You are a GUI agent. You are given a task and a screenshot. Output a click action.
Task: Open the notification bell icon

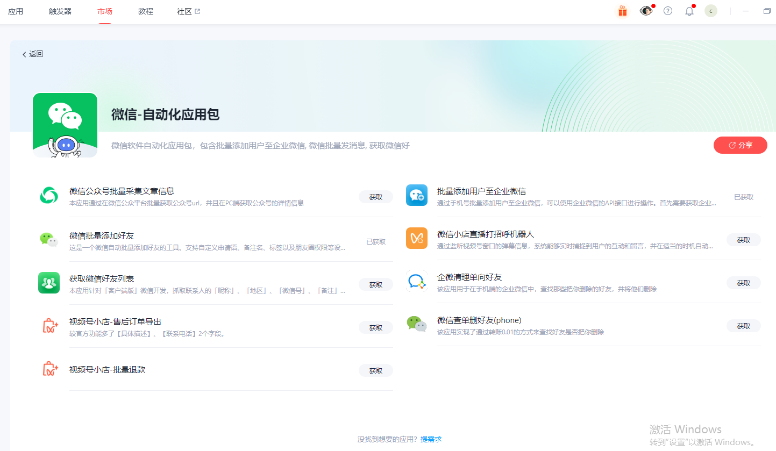tap(689, 11)
